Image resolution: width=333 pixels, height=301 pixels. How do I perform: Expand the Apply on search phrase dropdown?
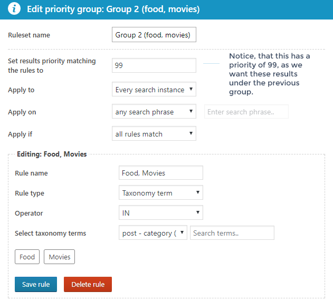pos(154,112)
